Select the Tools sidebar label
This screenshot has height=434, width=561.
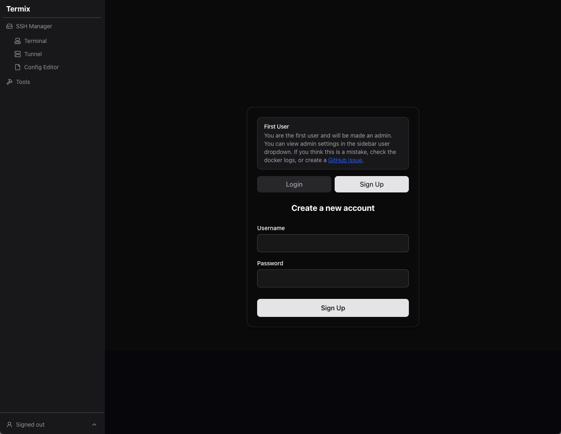coord(23,82)
